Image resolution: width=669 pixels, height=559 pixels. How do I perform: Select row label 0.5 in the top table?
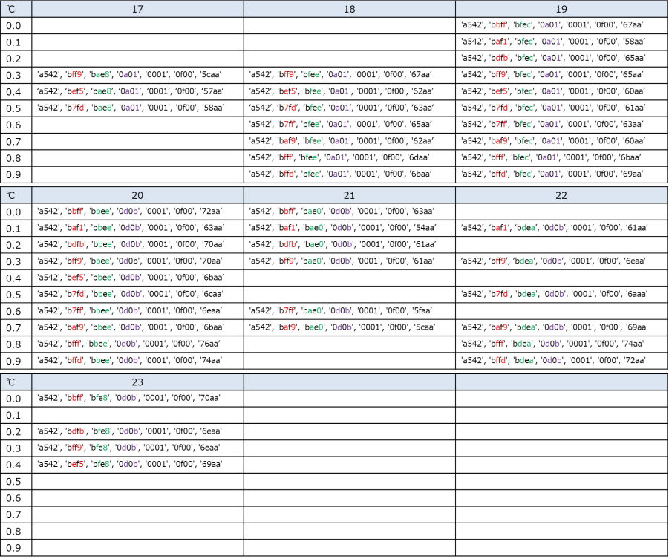point(16,108)
